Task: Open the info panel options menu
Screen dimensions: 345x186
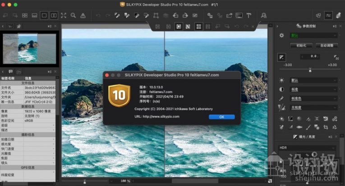Action: click(x=50, y=72)
